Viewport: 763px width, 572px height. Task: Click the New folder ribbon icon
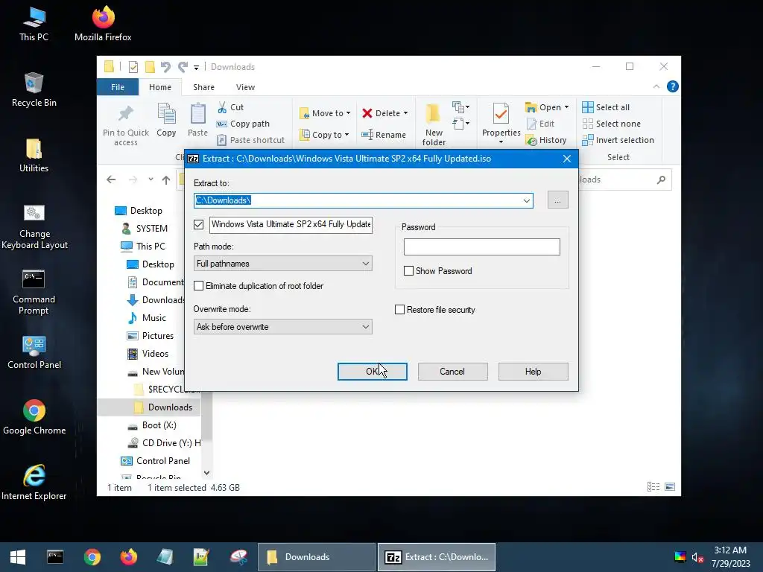pos(434,124)
